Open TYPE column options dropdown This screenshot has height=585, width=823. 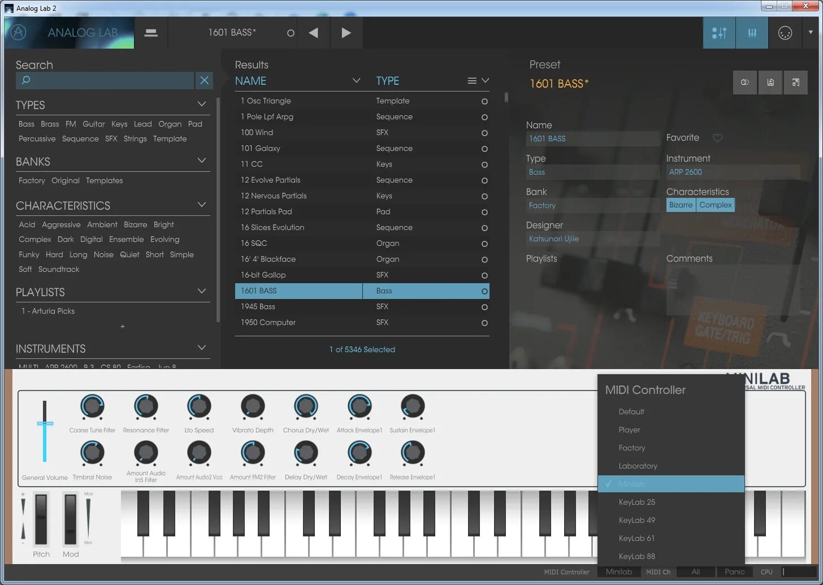[485, 81]
